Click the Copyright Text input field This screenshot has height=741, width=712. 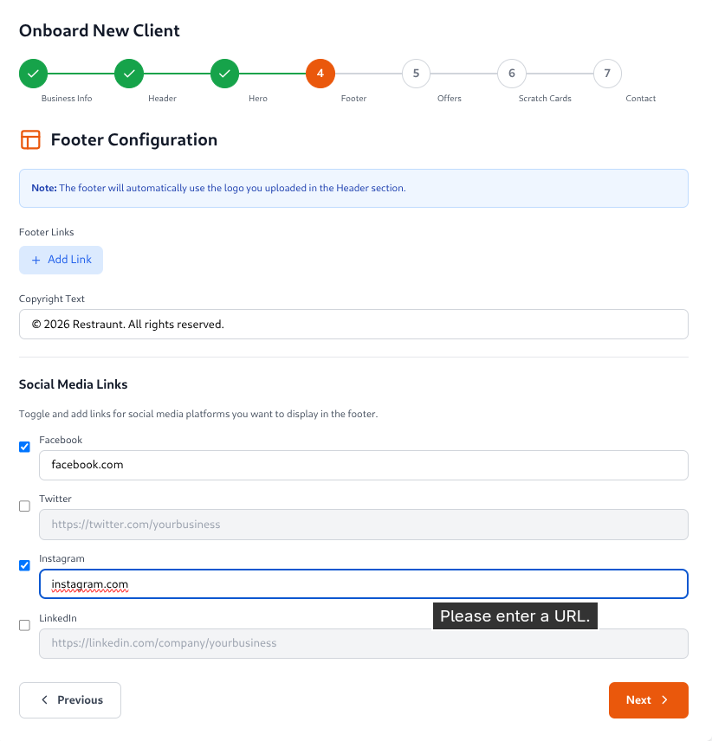353,324
